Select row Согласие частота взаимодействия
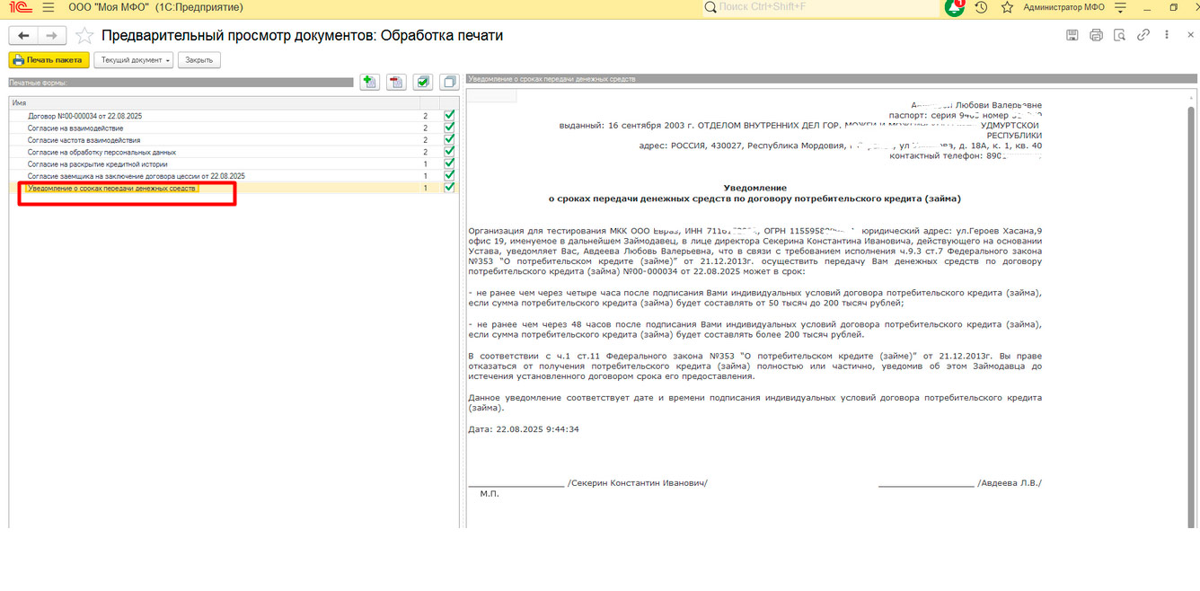The image size is (1200, 591). 234,140
